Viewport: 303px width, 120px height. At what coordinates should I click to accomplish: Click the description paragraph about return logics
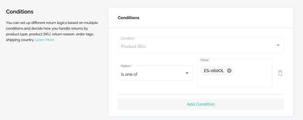point(52,31)
